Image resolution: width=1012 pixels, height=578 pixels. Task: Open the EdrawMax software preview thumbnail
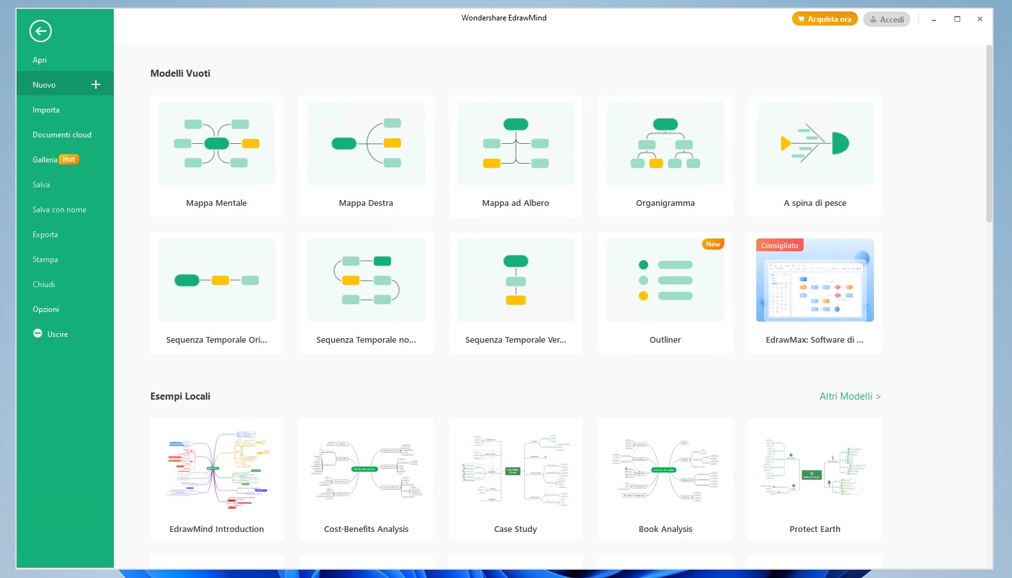pyautogui.click(x=815, y=280)
